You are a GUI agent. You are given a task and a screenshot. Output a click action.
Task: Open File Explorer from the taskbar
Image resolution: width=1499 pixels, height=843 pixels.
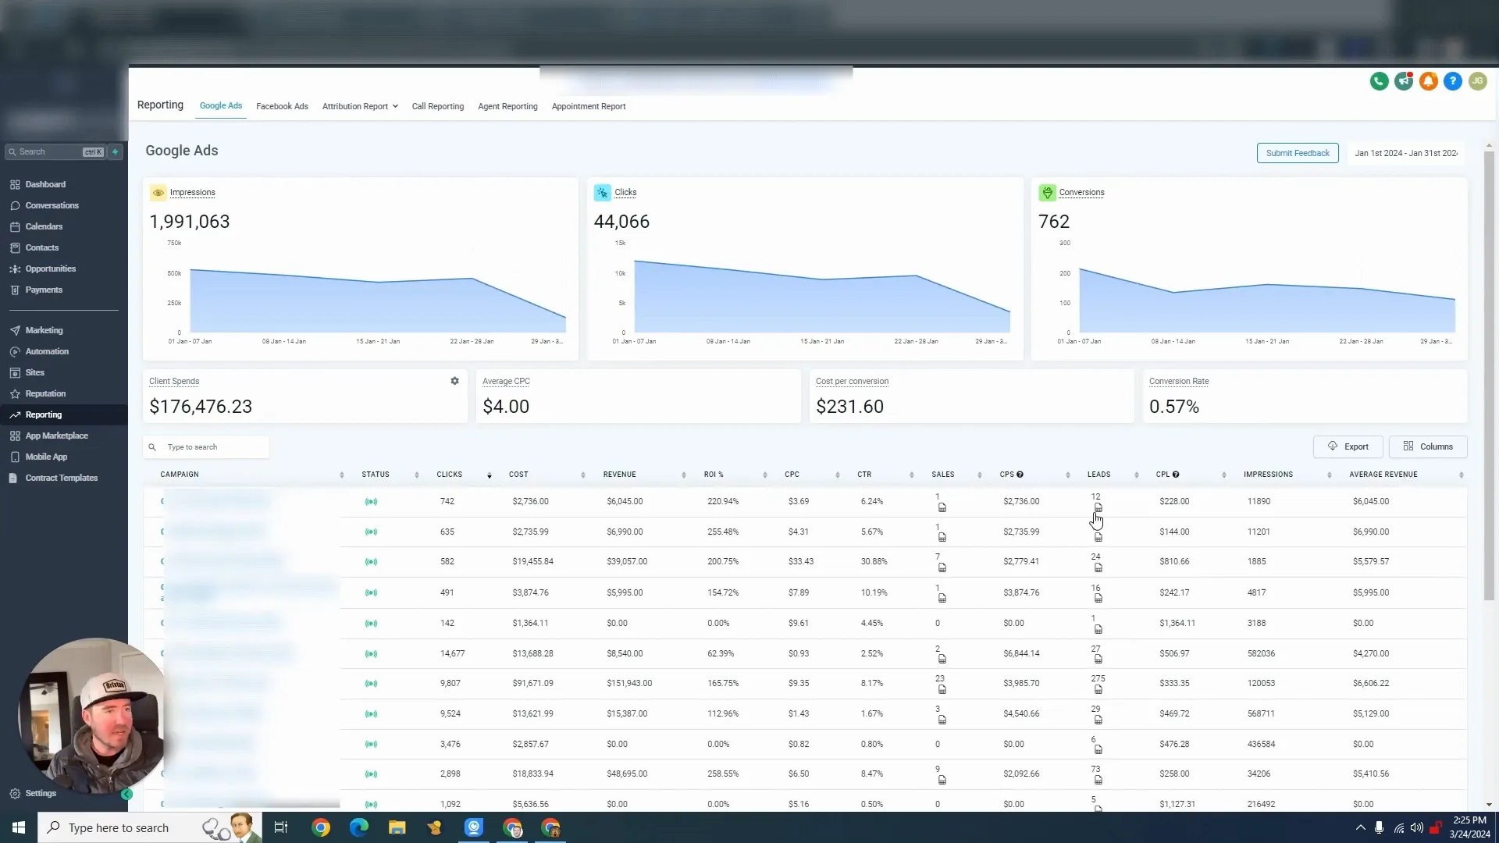pos(397,827)
